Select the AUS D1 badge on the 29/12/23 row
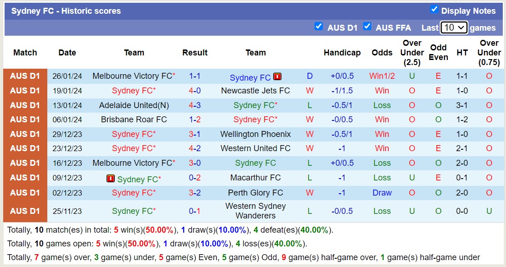Screen dimensions: 506x267 coord(25,134)
